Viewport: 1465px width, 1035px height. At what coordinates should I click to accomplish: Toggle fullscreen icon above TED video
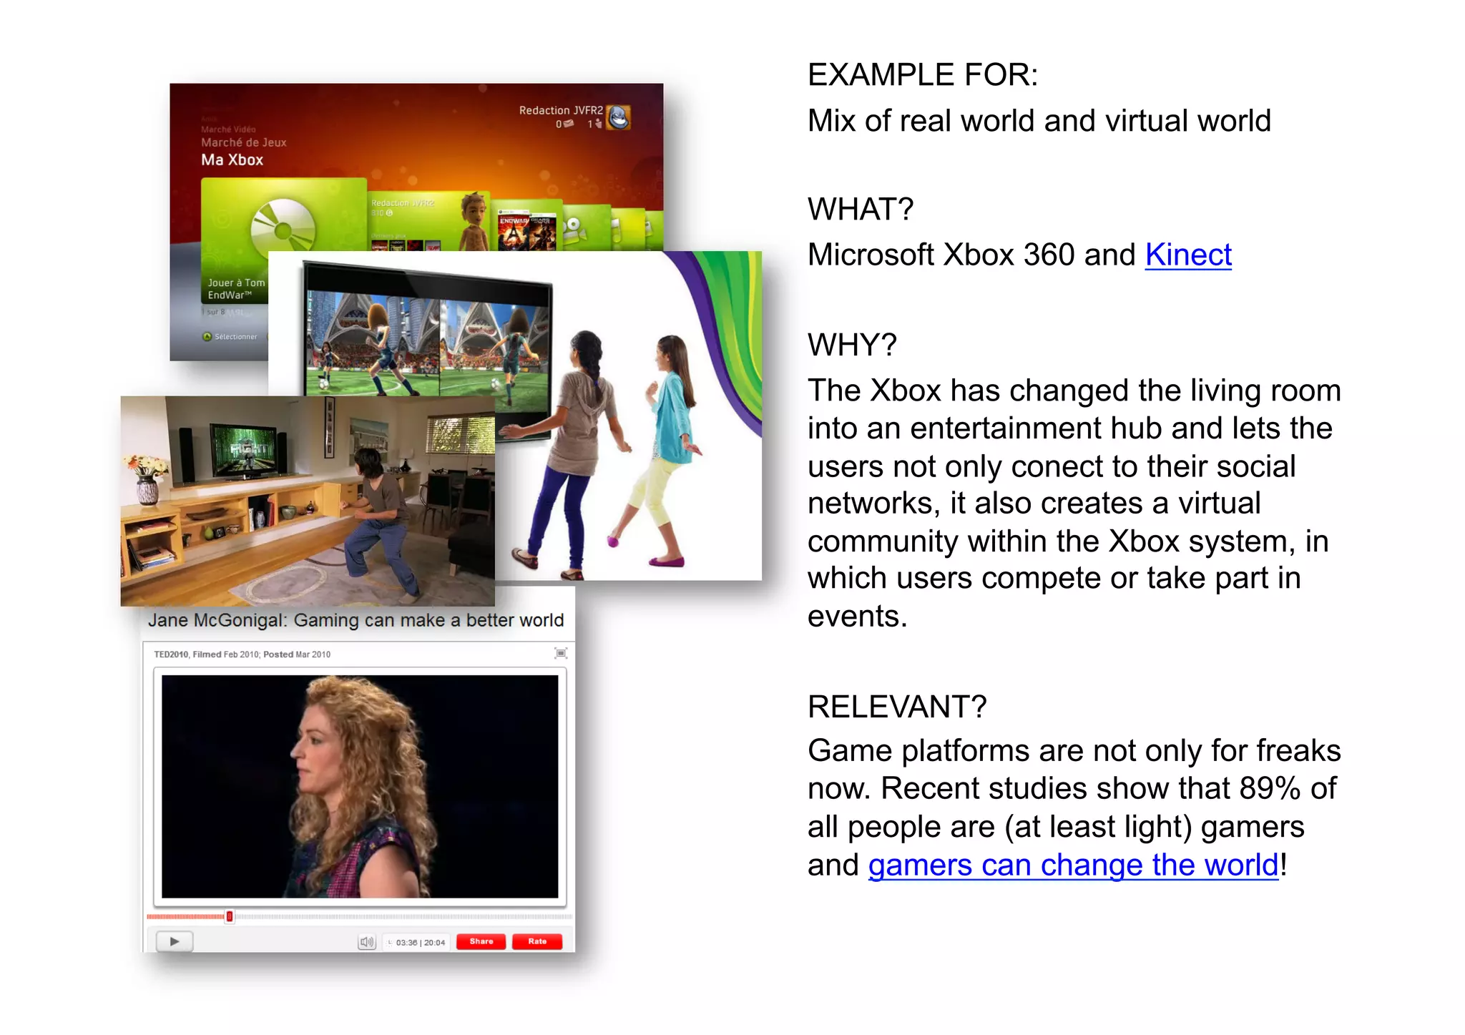561,653
